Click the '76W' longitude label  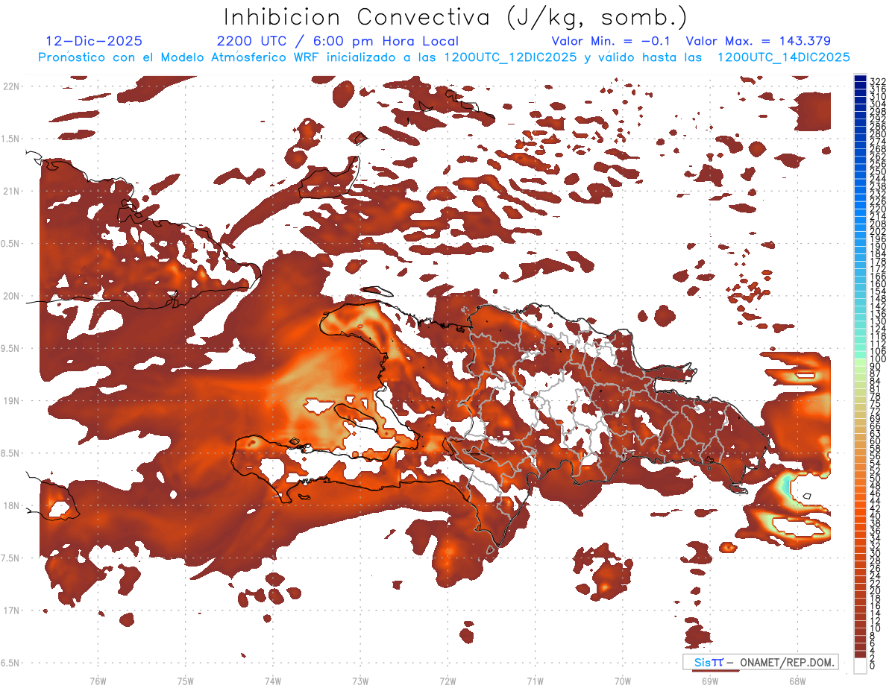(98, 681)
